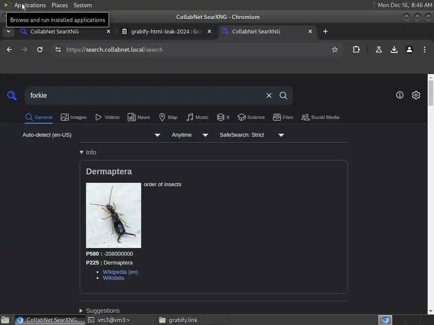Open the Applications menu
434x325 pixels.
30,5
